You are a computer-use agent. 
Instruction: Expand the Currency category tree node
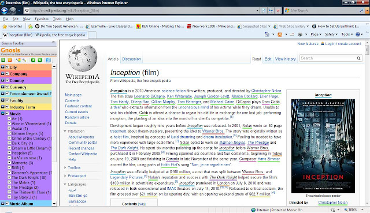click(2, 87)
